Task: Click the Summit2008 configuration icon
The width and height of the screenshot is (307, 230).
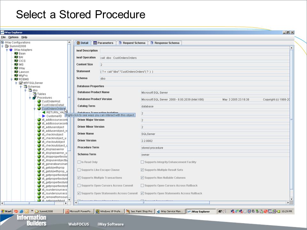Action: [x=7, y=46]
